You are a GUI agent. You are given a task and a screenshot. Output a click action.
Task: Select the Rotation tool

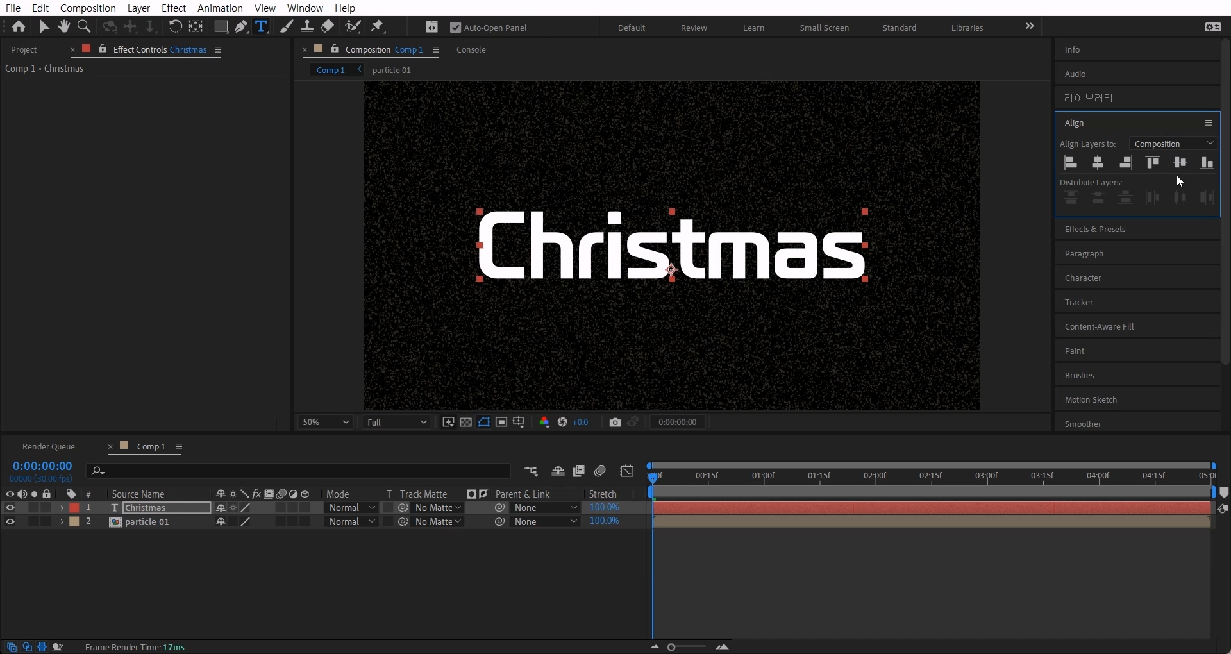tap(175, 26)
